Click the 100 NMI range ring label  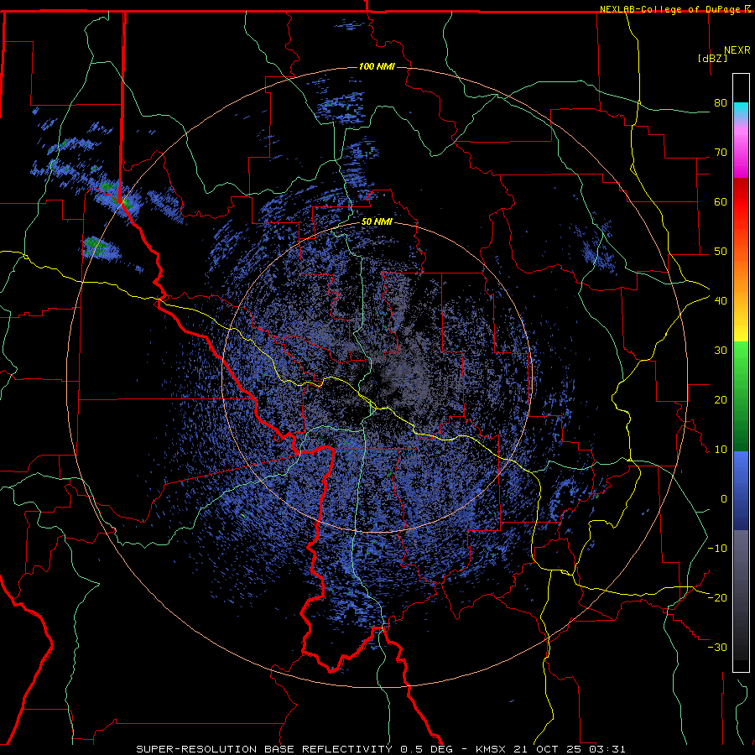377,66
